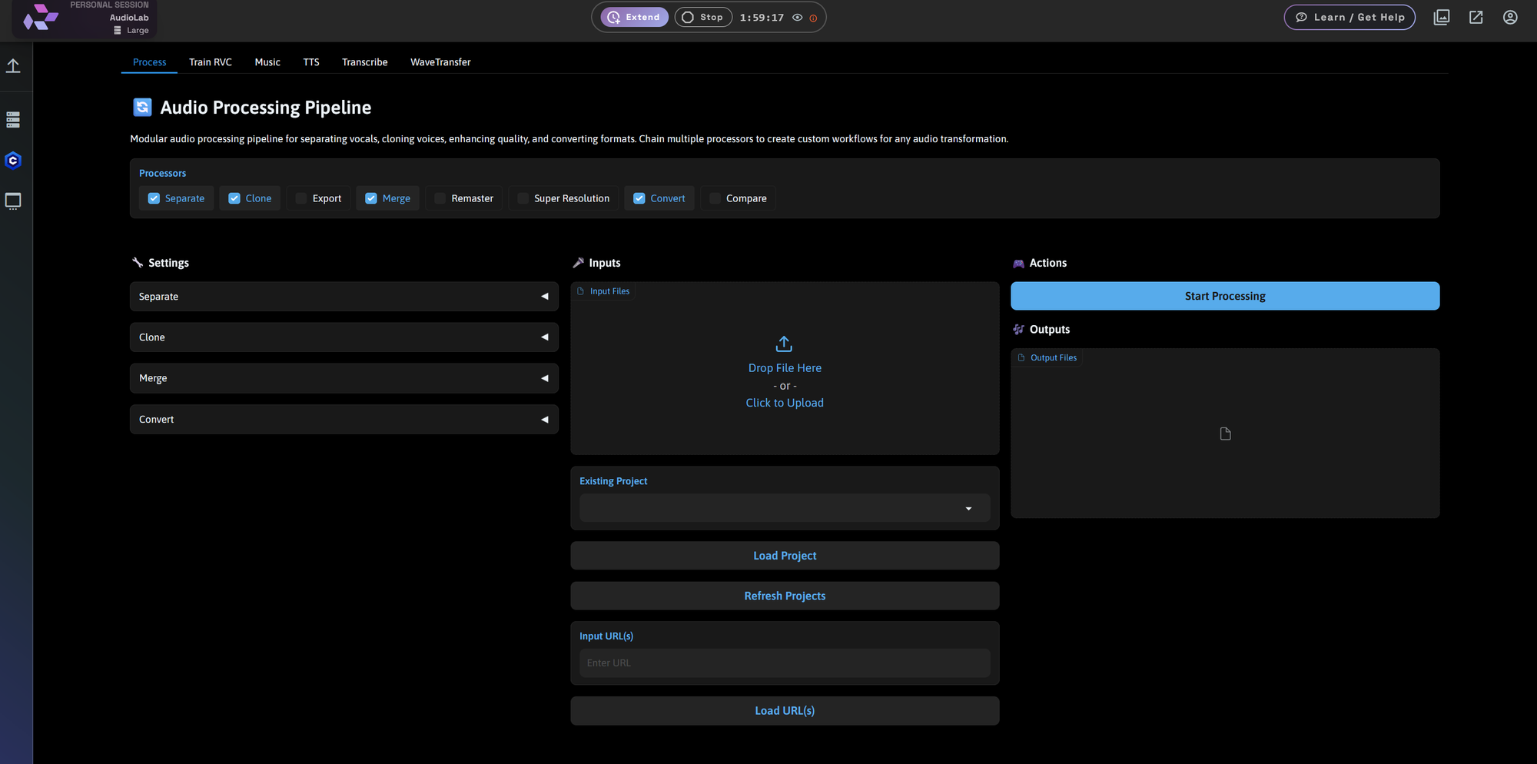Viewport: 1537px width, 764px height.
Task: Expand the Separate settings section
Action: (344, 296)
